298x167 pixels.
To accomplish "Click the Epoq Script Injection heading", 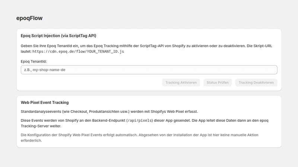I will (58, 36).
